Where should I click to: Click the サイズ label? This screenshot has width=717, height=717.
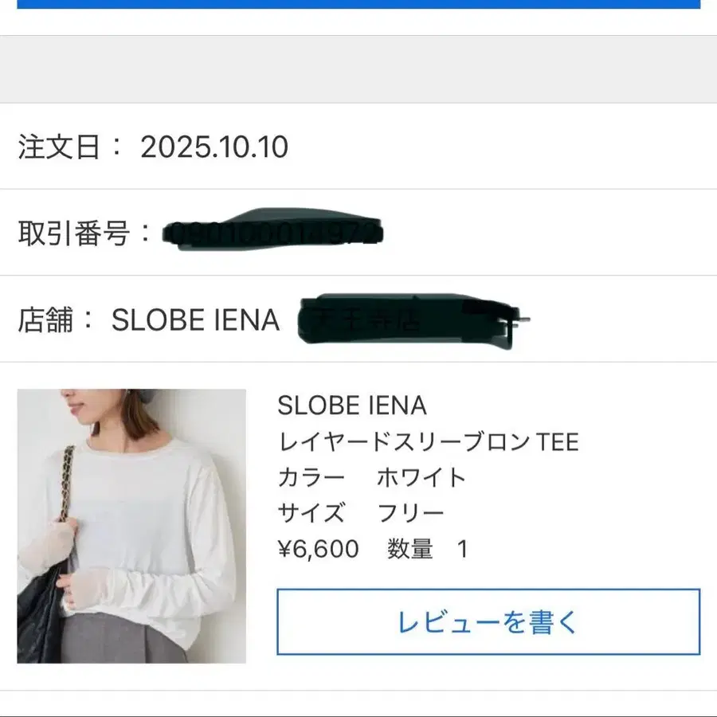311,512
